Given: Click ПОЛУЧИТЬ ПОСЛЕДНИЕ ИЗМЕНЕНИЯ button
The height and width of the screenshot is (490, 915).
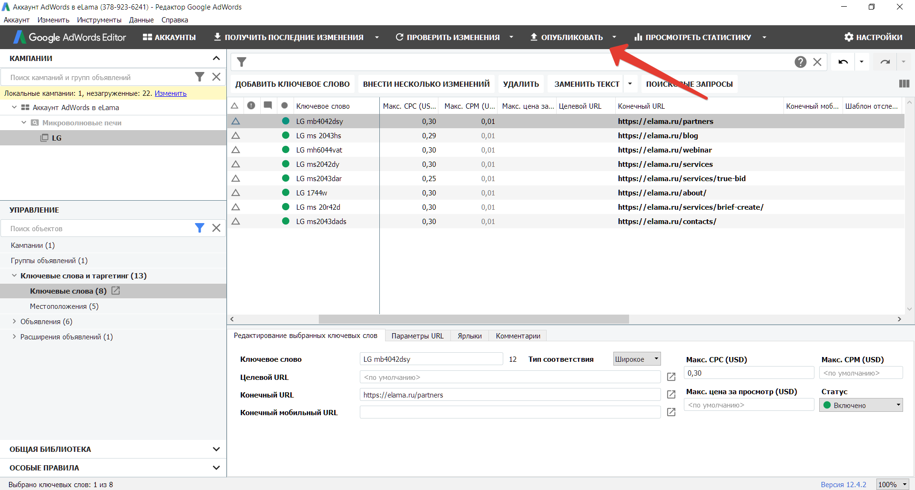Looking at the screenshot, I should 288,37.
